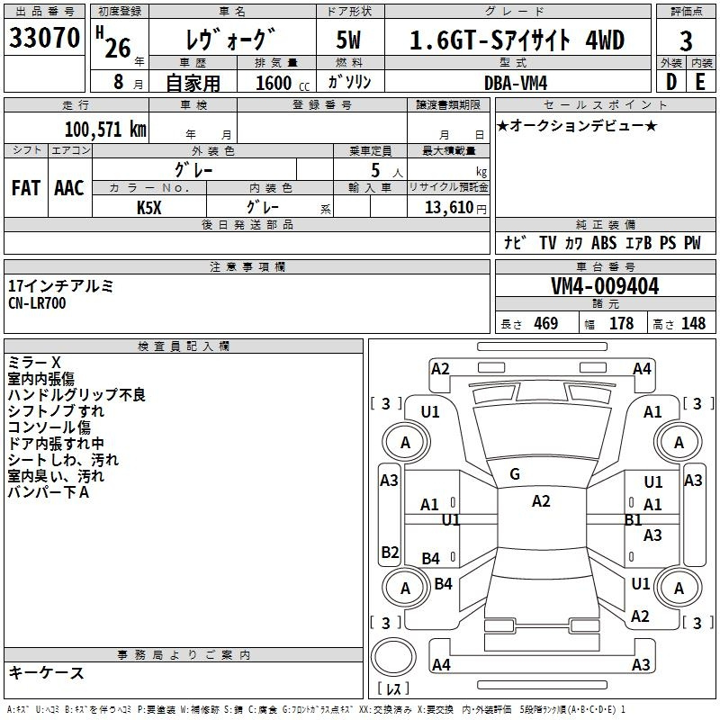
Task: Click G mark on windshield diagram
Action: [x=515, y=474]
